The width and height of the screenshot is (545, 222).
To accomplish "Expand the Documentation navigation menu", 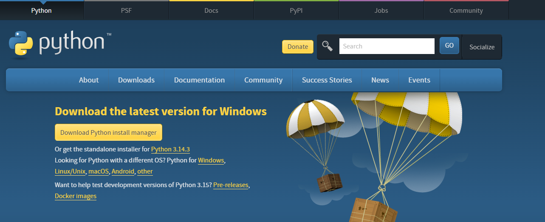I will (199, 80).
